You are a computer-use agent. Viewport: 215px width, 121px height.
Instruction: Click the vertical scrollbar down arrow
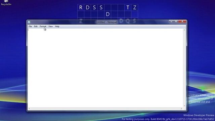tap(184, 106)
